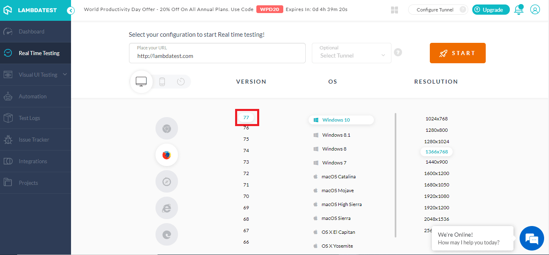Click the Upgrade button

tap(491, 9)
